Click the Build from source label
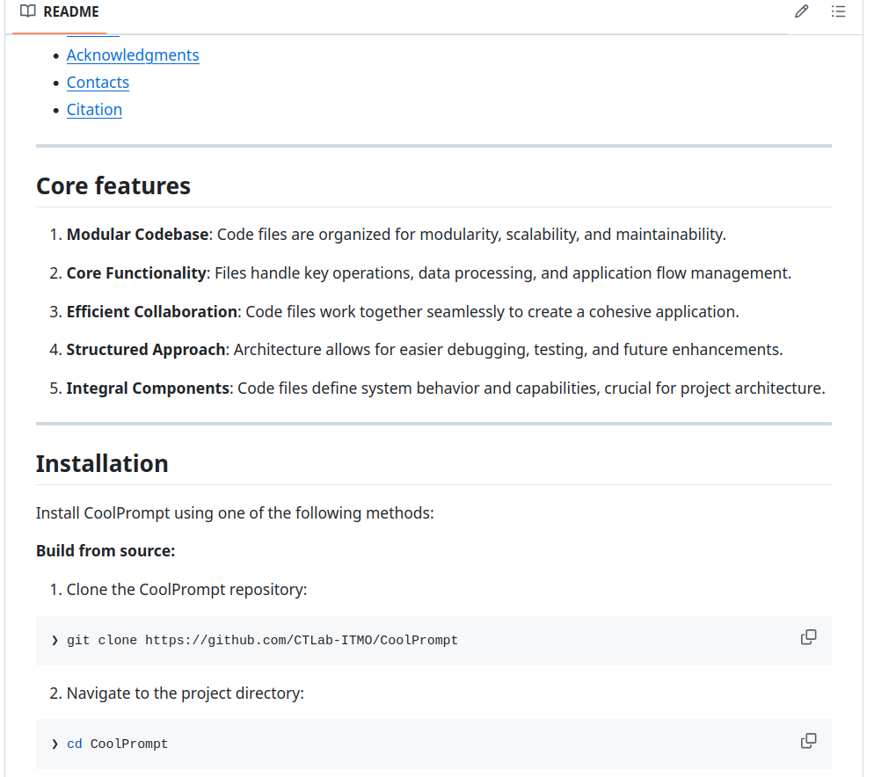Viewport: 874px width, 777px height. tap(106, 551)
